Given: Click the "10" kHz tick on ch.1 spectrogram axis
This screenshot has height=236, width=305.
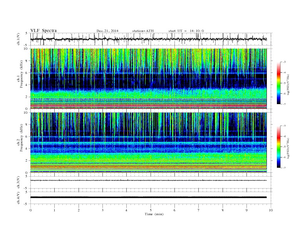Looking at the screenshot, I should point(26,49).
